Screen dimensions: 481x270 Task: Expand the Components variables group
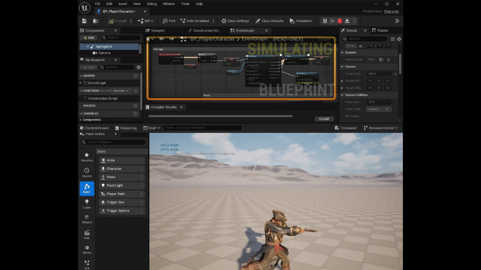tap(81, 119)
